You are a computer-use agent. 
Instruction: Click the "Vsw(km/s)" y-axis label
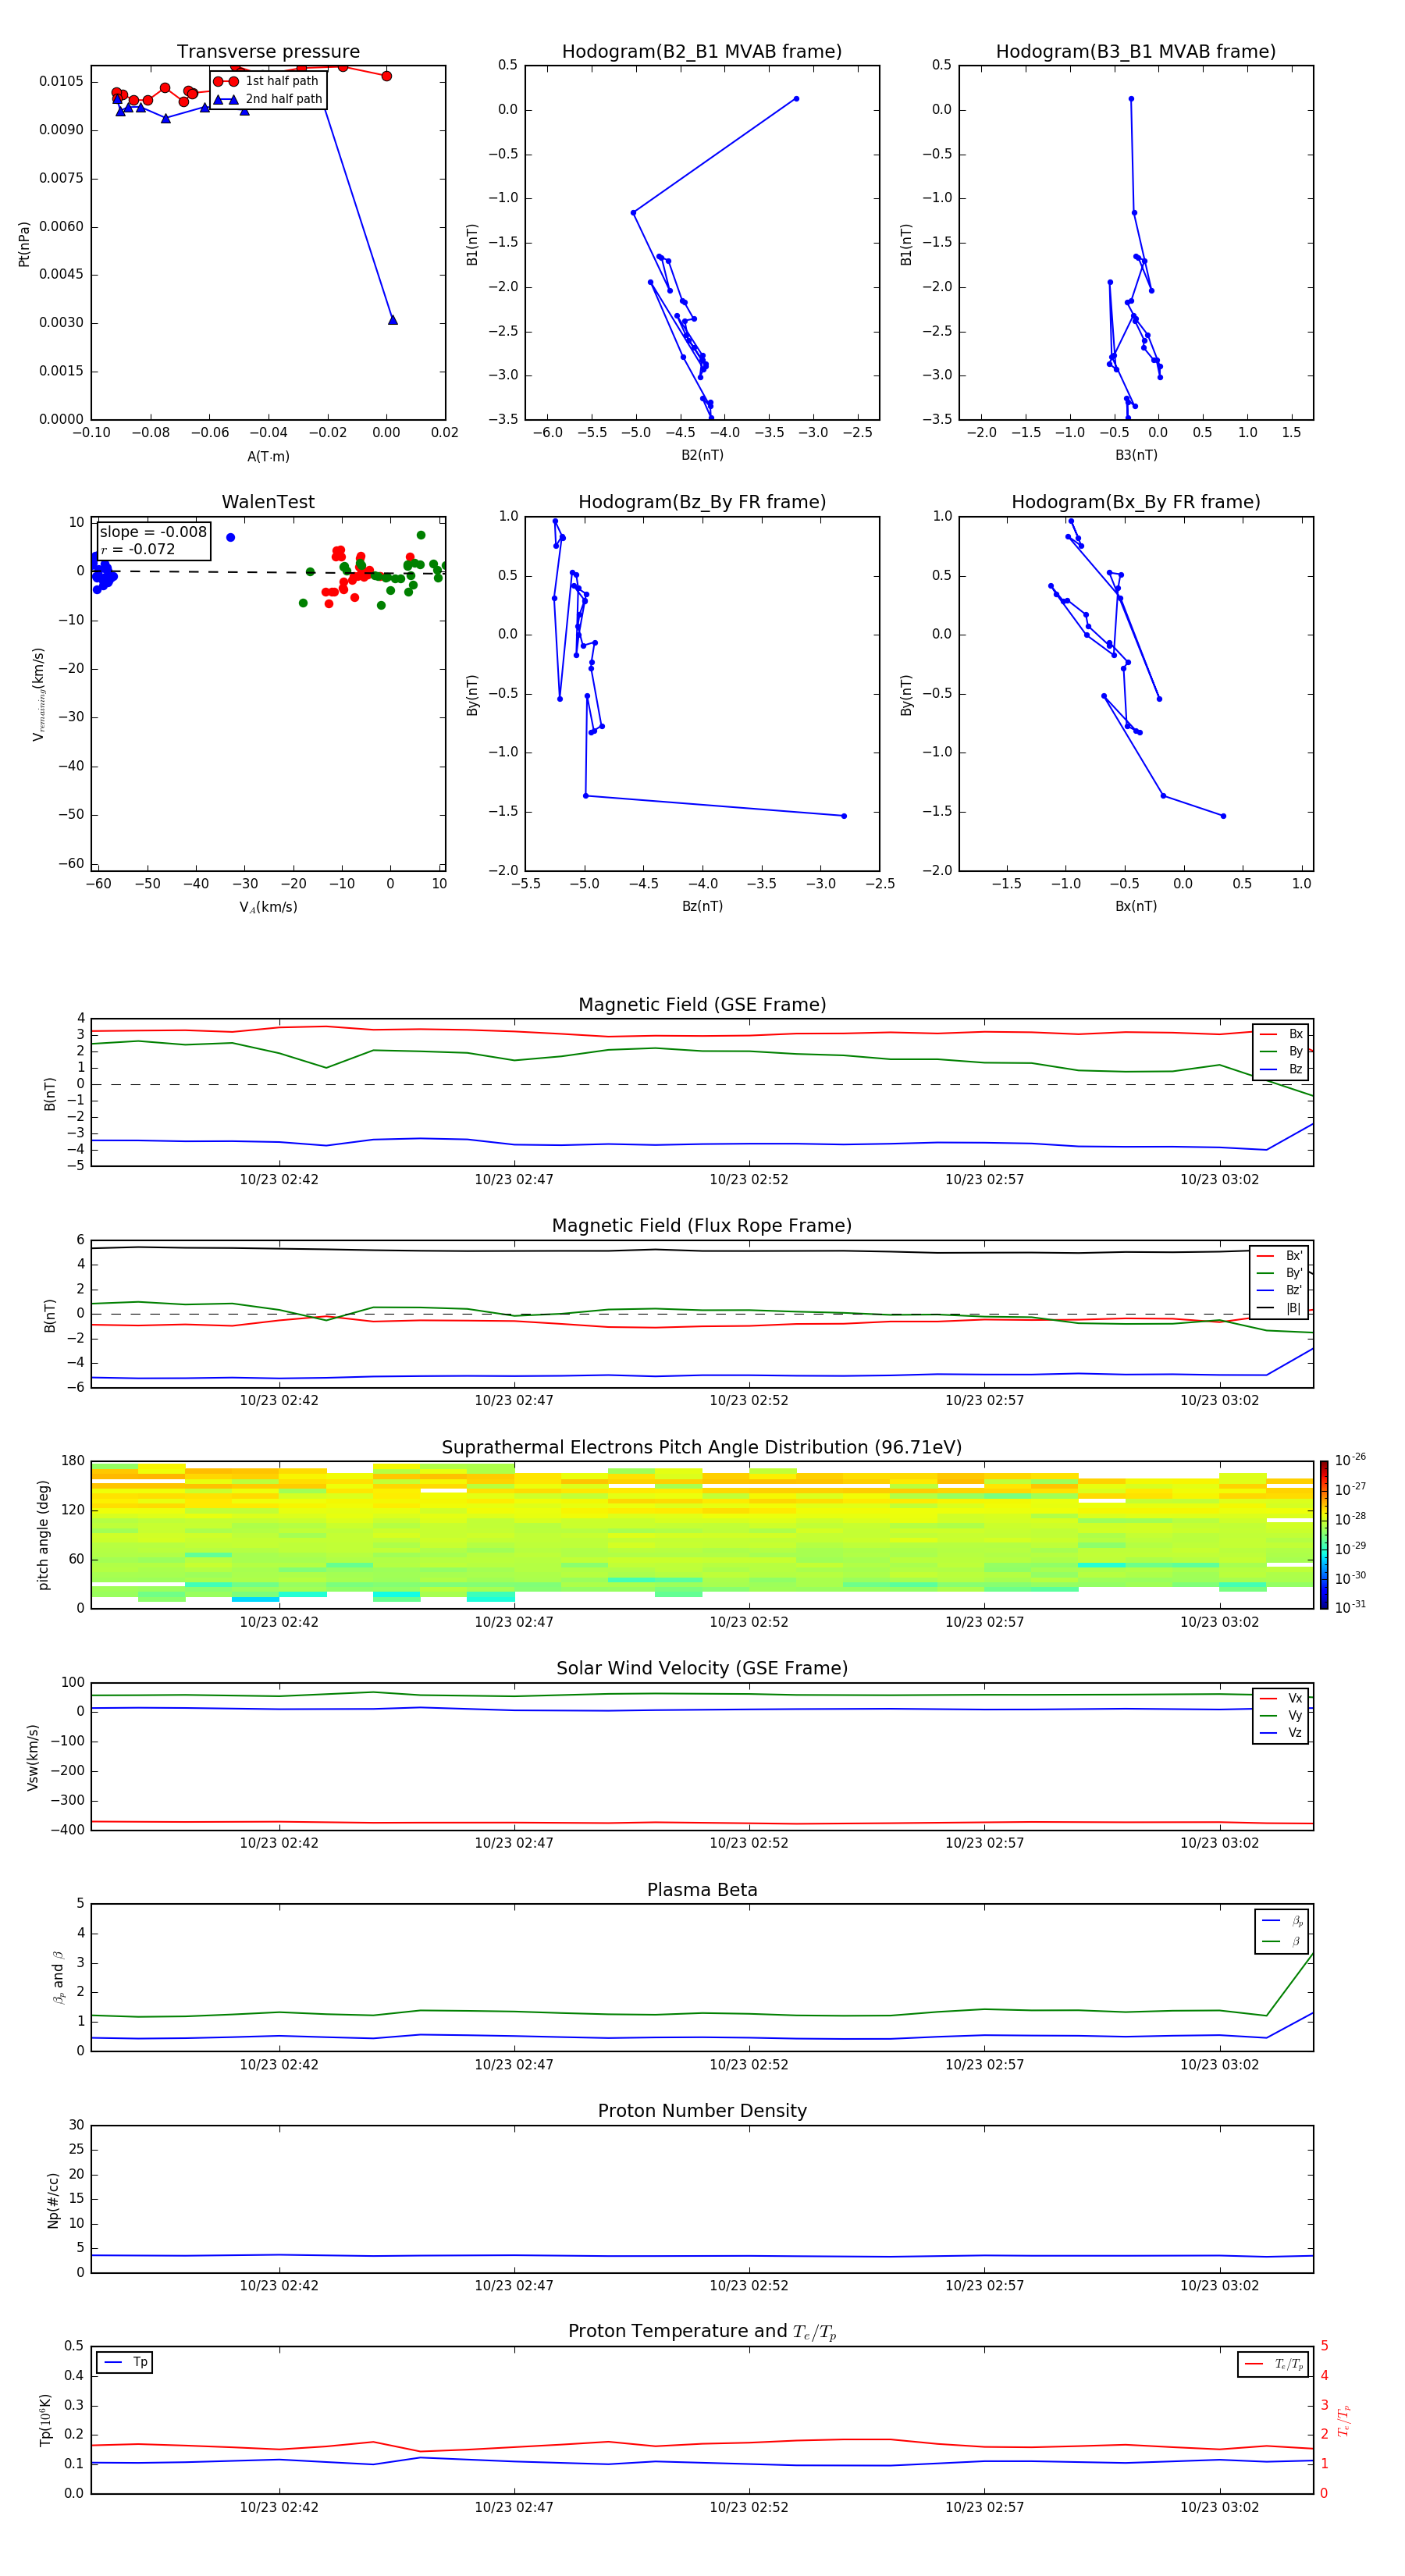pyautogui.click(x=33, y=1756)
